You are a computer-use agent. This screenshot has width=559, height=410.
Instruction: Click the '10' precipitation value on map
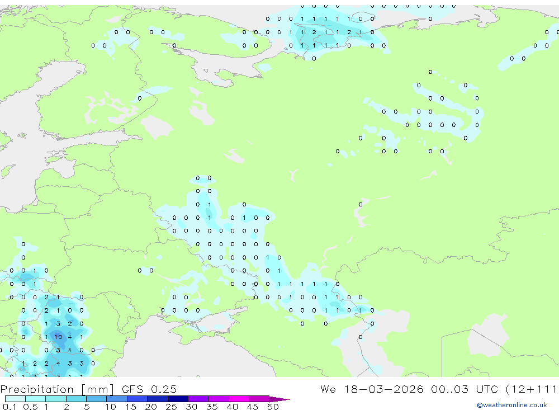(x=58, y=337)
